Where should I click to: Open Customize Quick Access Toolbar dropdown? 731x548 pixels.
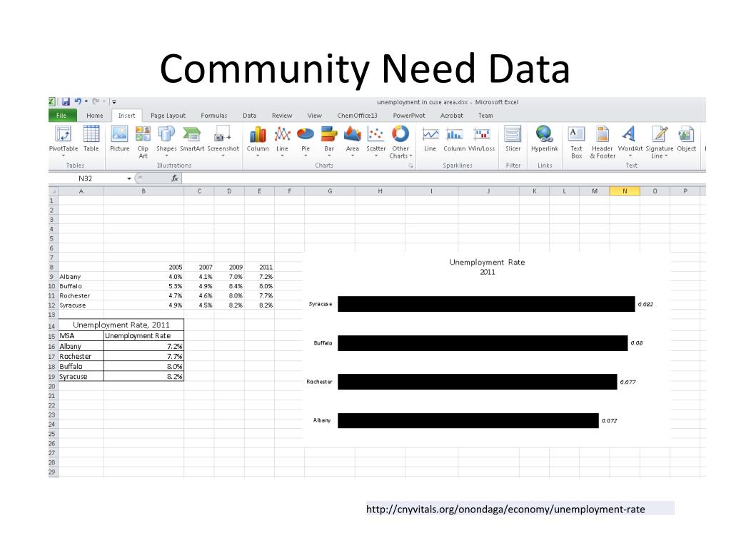pos(114,101)
